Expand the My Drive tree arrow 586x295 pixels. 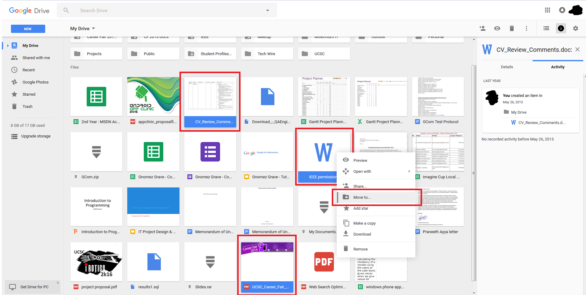point(8,46)
